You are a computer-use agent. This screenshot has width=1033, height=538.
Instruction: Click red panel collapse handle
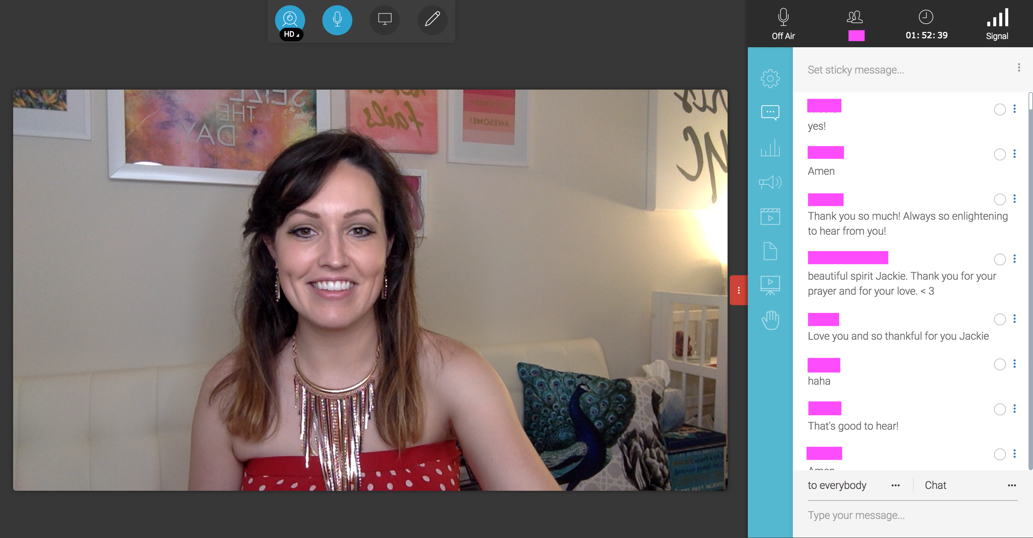(x=738, y=290)
